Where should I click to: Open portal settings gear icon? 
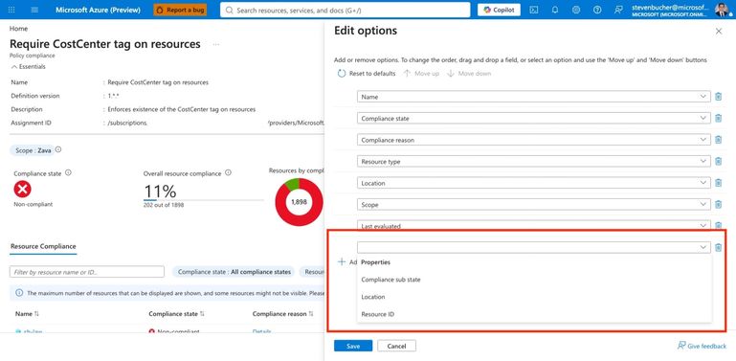click(x=576, y=10)
